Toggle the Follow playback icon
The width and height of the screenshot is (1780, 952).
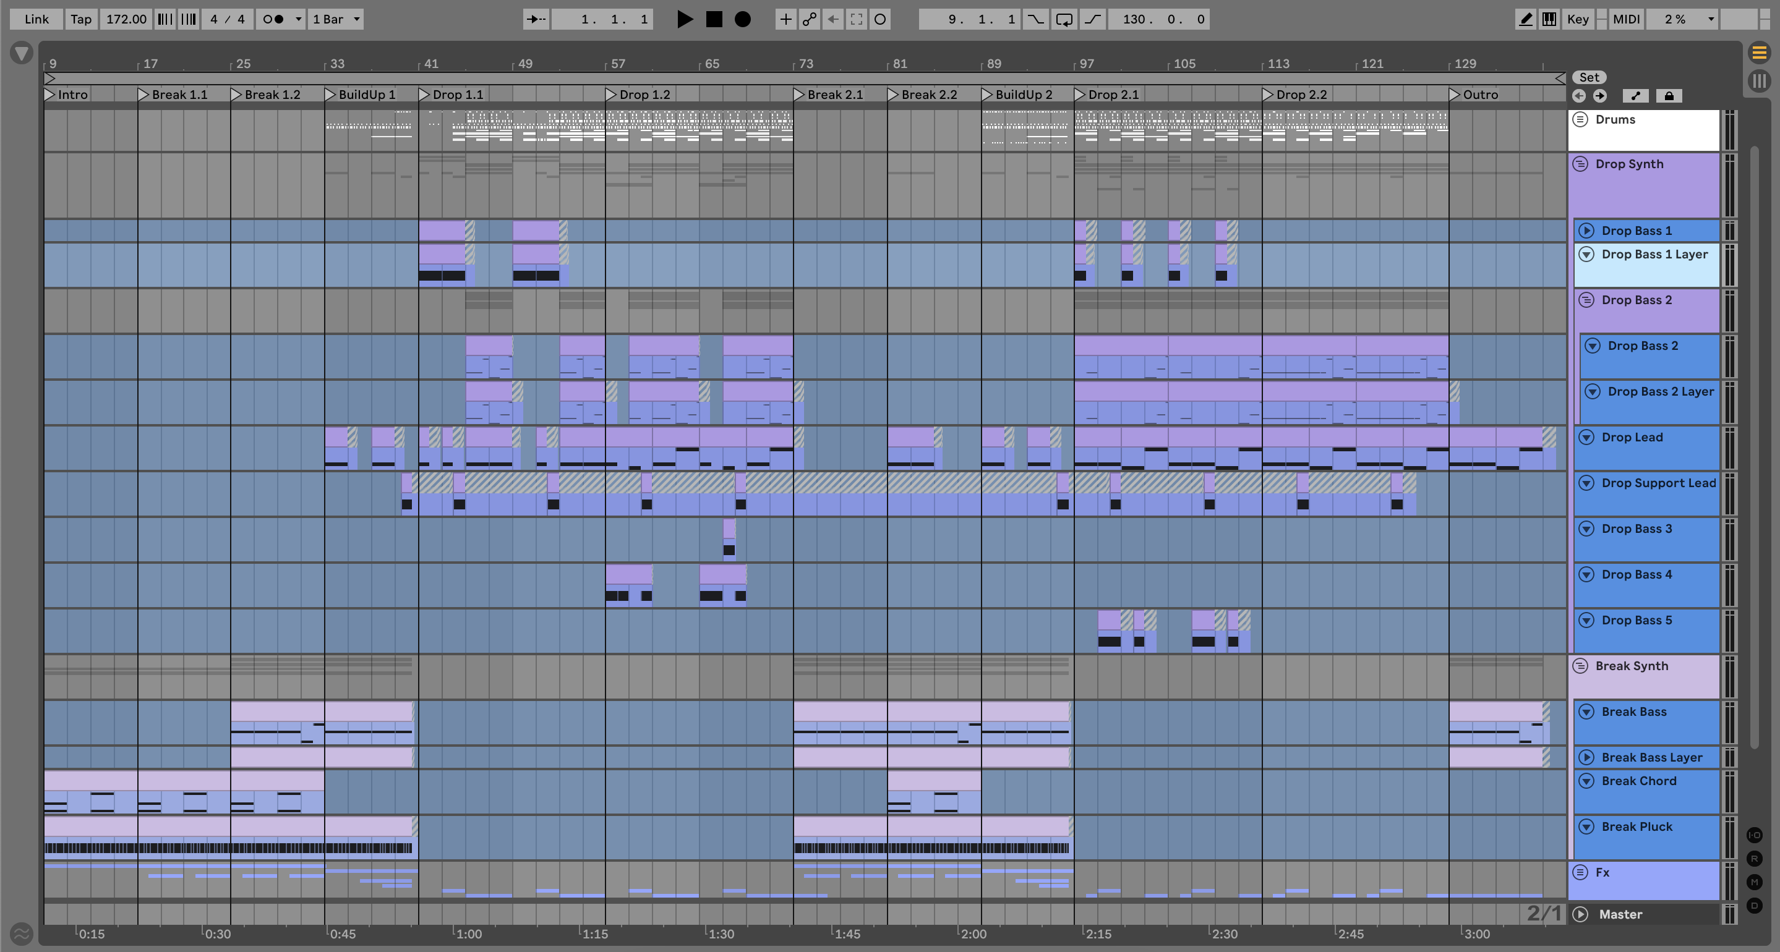[536, 19]
